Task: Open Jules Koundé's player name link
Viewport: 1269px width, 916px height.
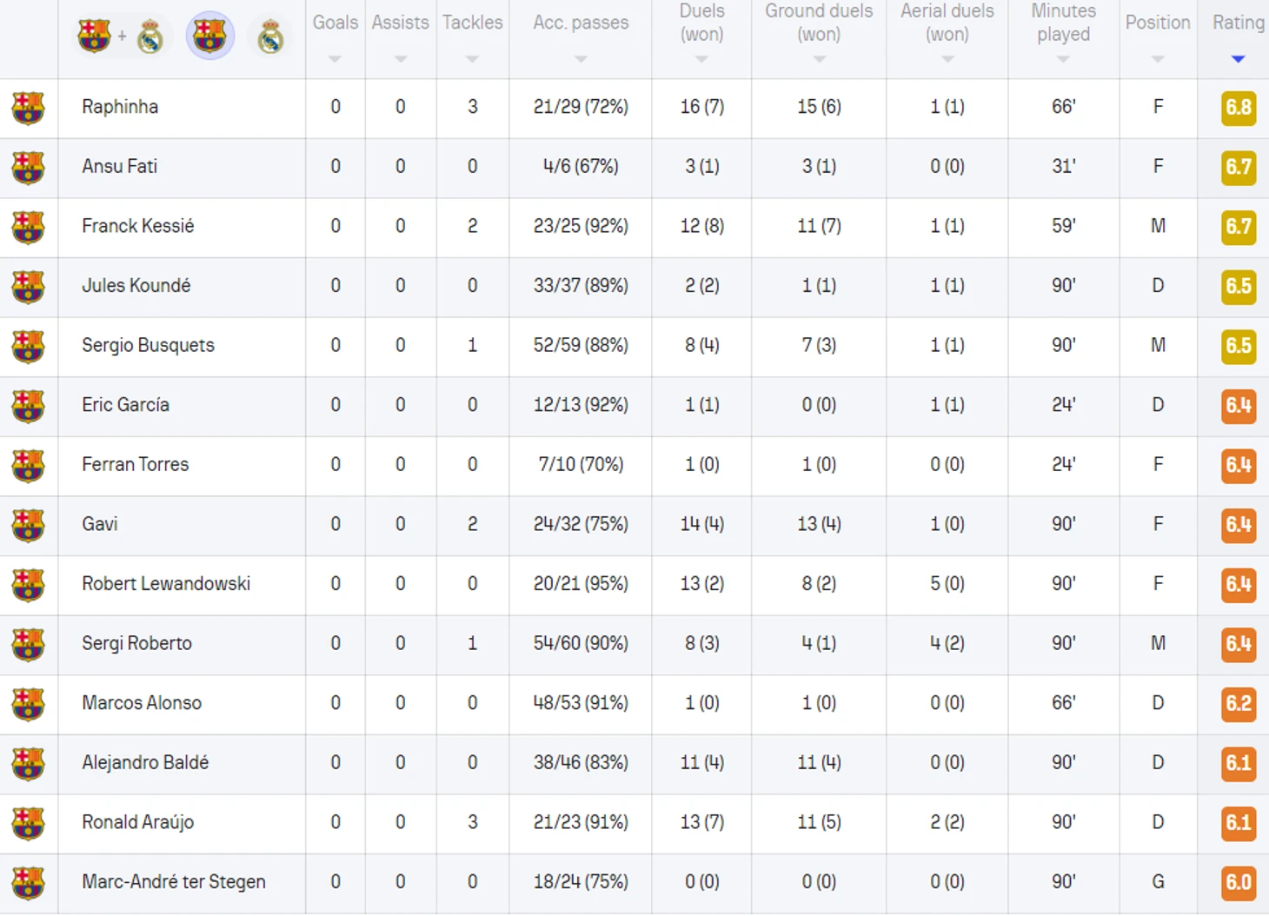Action: (136, 286)
